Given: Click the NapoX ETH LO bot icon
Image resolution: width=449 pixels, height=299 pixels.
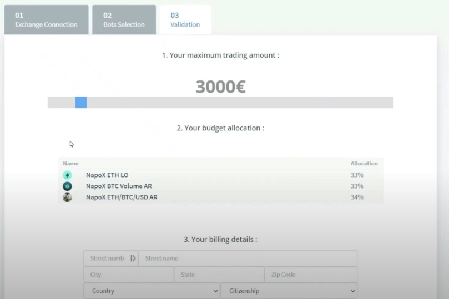Looking at the screenshot, I should pos(67,175).
